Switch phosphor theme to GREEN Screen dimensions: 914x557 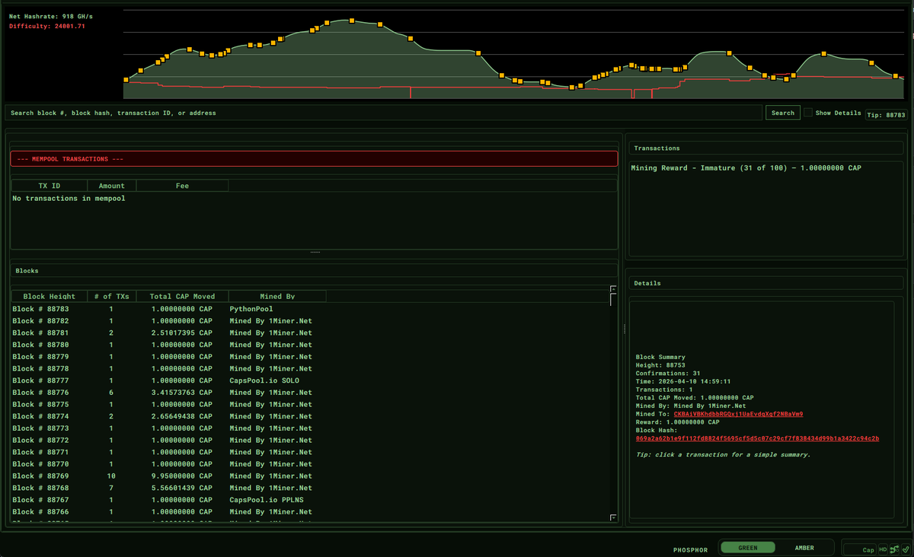point(748,548)
